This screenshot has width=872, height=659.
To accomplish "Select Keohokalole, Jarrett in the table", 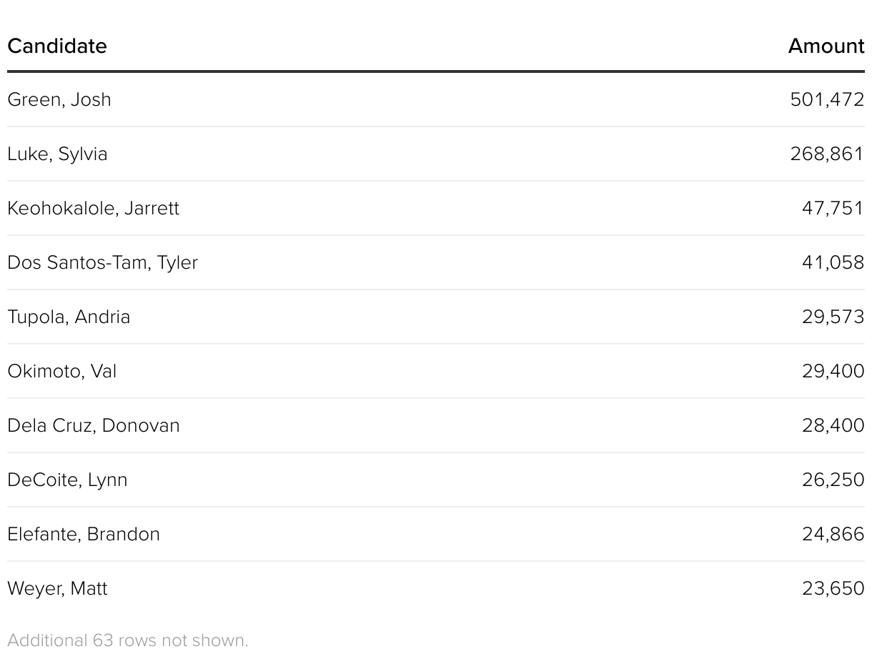I will pos(93,208).
